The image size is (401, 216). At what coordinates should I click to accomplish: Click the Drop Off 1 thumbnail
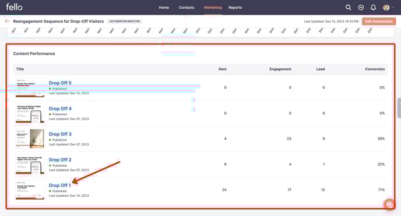[30, 190]
